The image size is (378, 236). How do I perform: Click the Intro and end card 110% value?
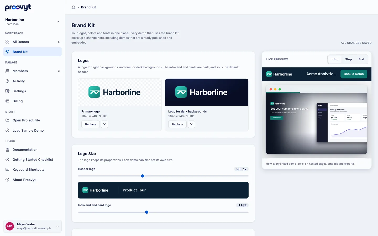pyautogui.click(x=242, y=205)
